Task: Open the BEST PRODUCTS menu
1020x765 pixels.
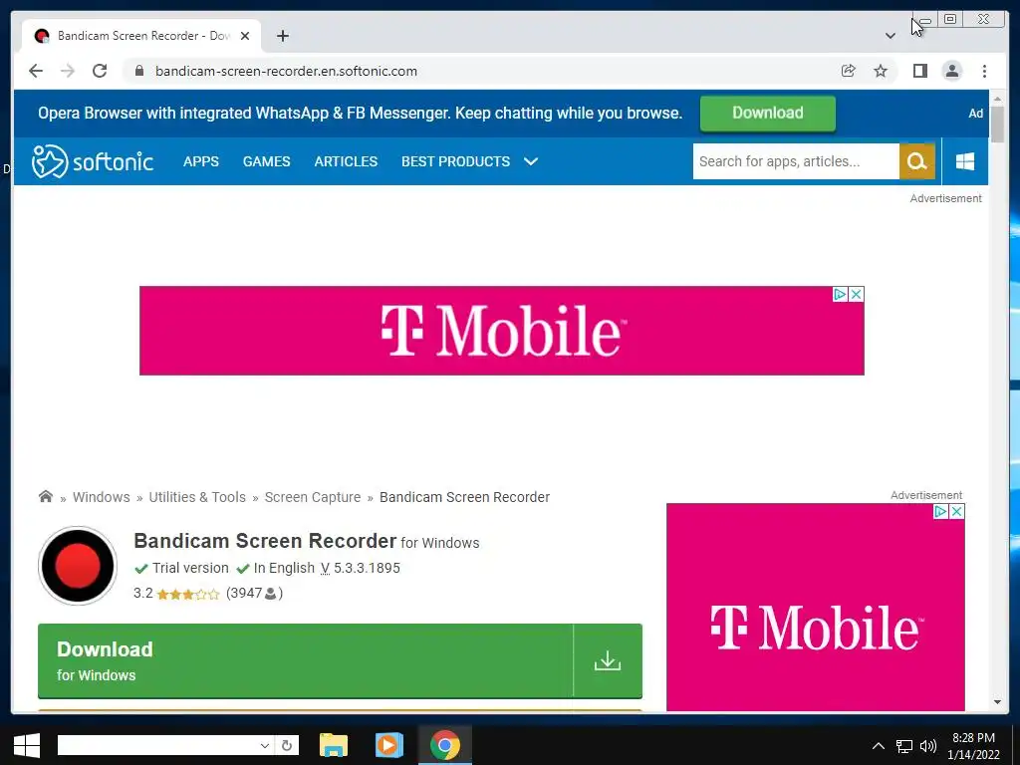Action: [x=455, y=161]
